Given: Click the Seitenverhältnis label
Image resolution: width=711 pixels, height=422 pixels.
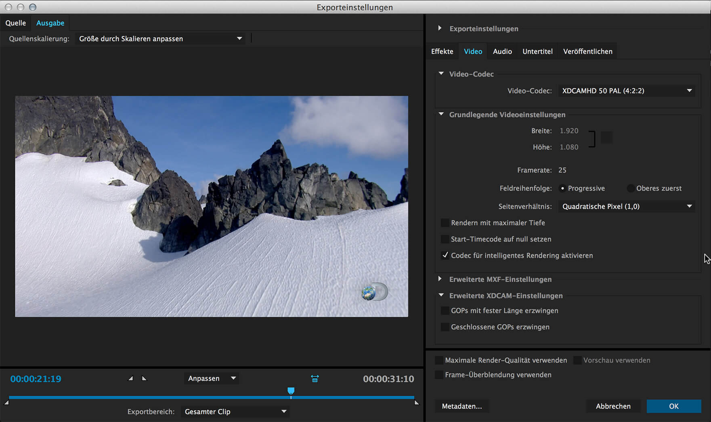Looking at the screenshot, I should (525, 206).
